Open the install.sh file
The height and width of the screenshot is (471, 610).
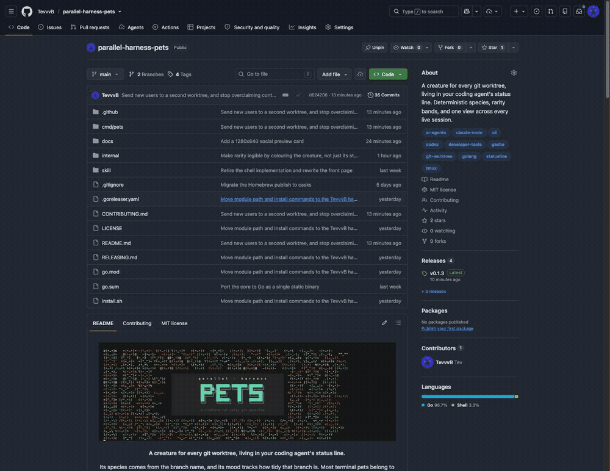[112, 301]
